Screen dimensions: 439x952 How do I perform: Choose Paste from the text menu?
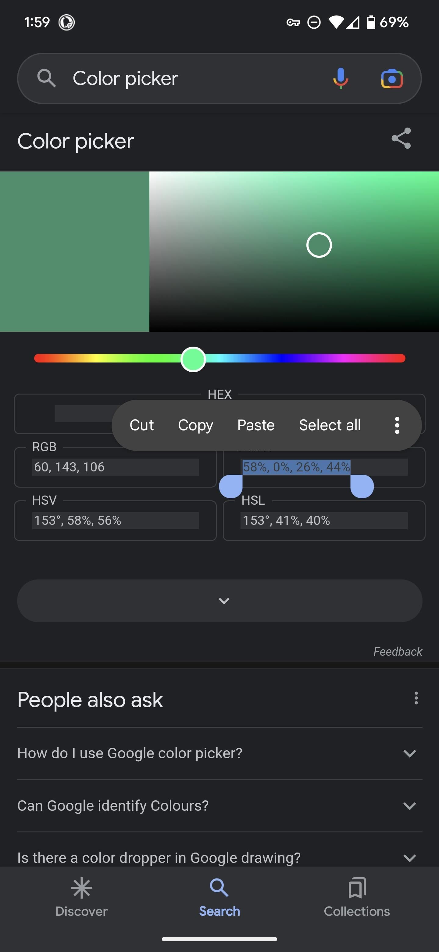256,425
